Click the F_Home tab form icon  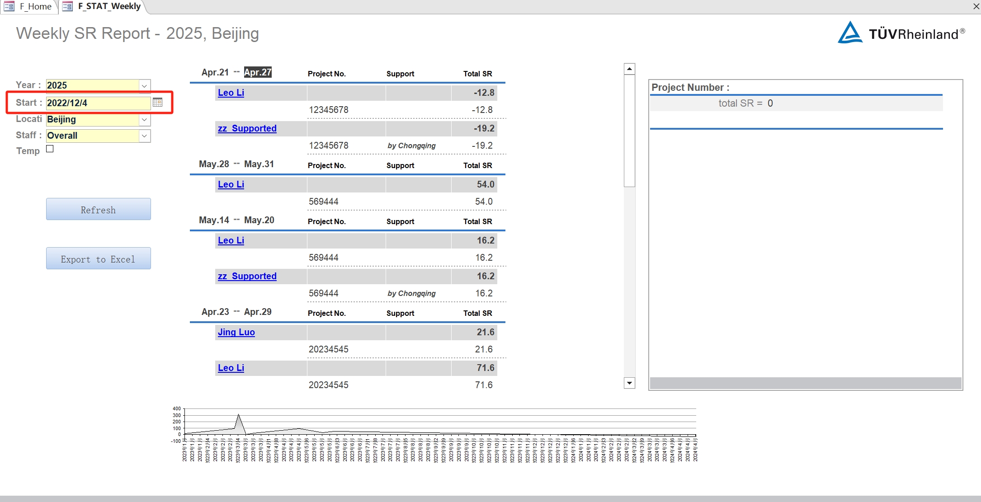[x=9, y=6]
